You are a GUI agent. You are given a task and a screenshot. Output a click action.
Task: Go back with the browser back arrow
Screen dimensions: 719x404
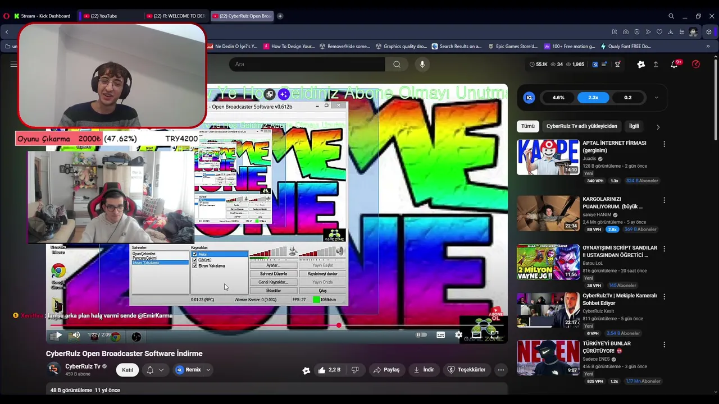click(x=7, y=32)
